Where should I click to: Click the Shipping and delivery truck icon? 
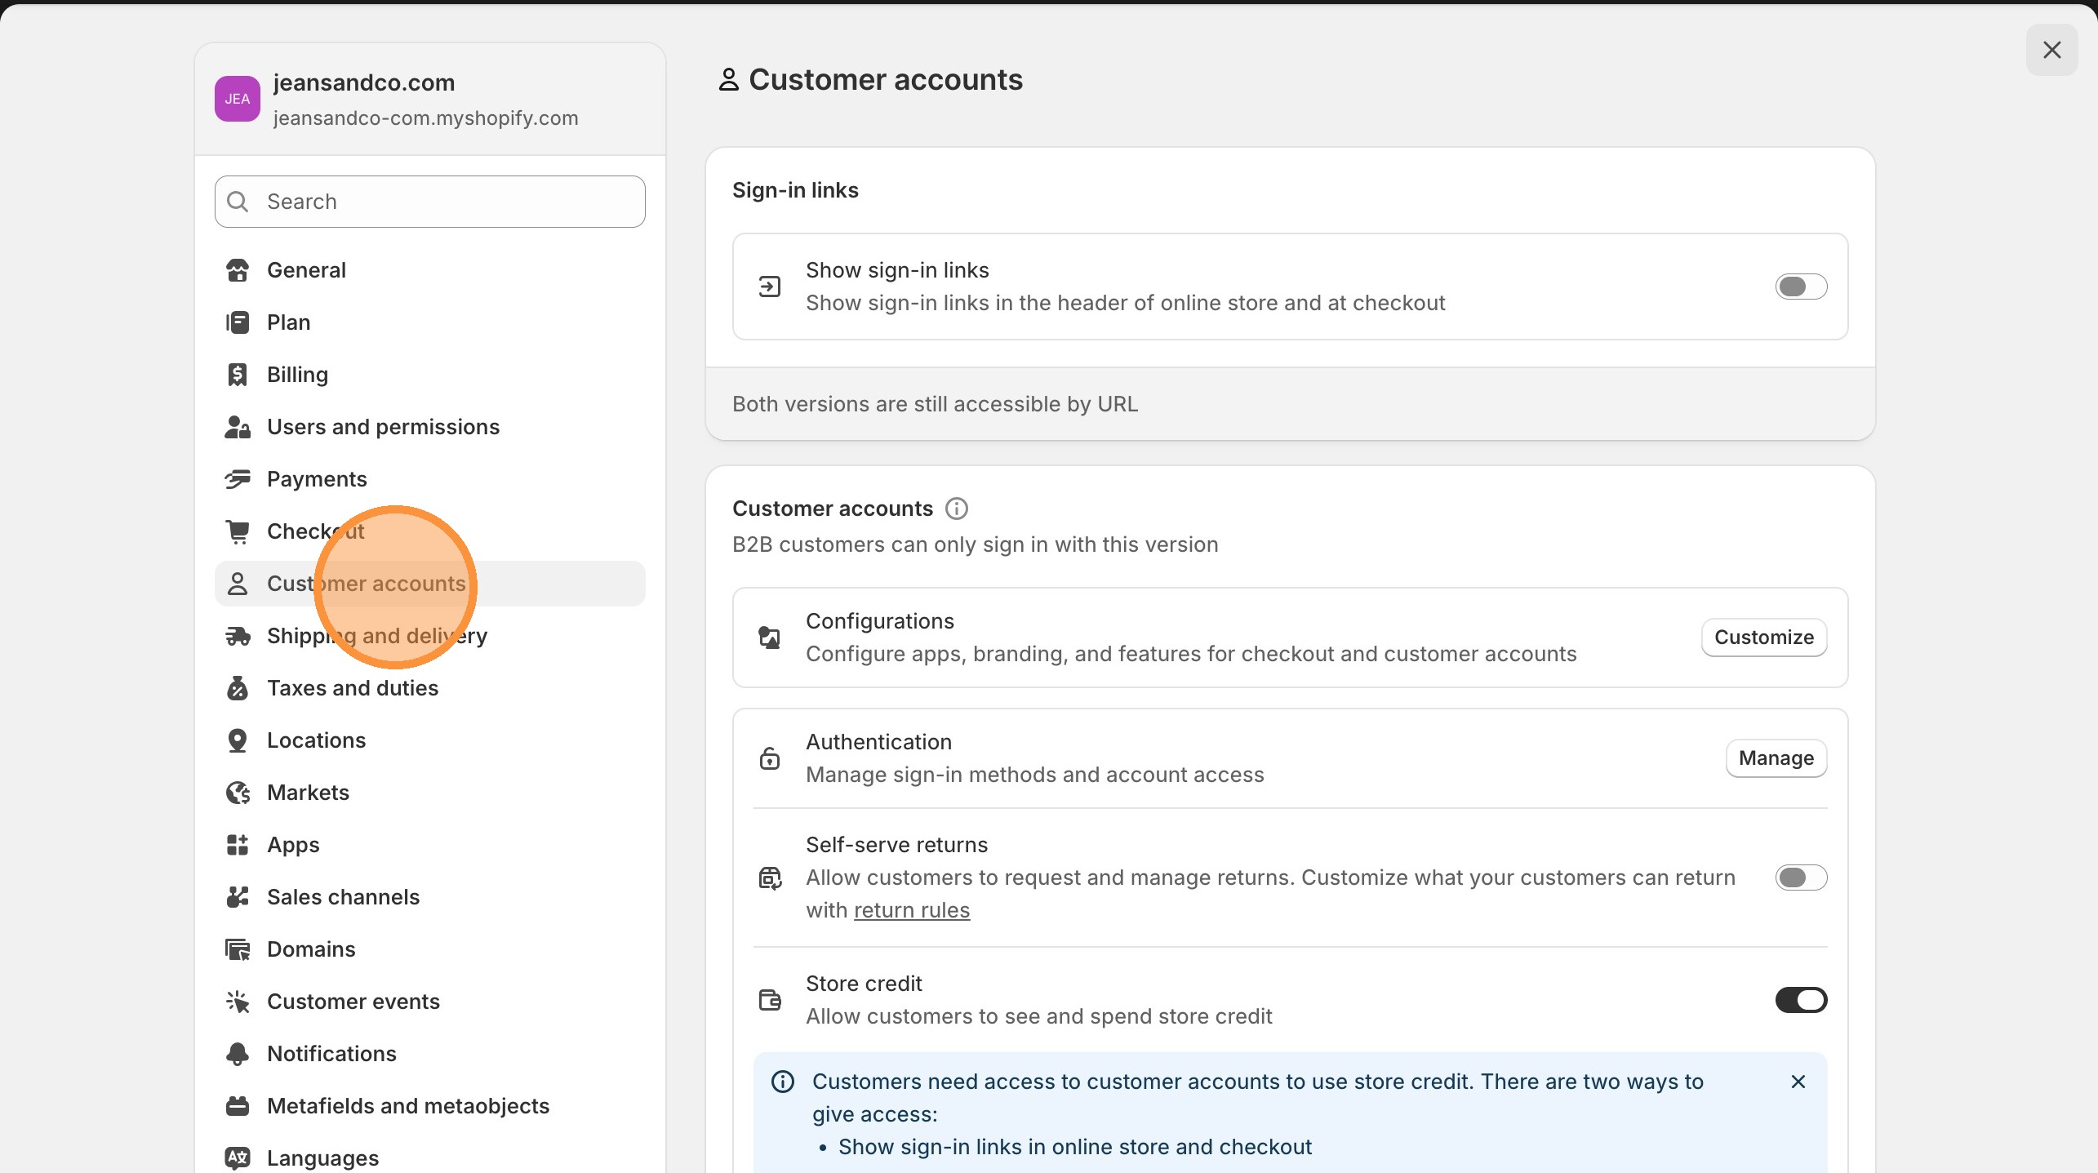pos(238,635)
